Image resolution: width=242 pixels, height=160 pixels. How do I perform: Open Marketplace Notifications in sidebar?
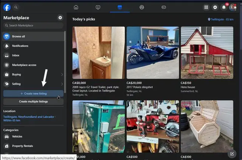click(x=33, y=46)
